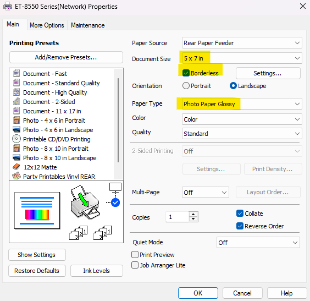Click the Photo 4 x 6 Landscape icon
This screenshot has width=310, height=301.
(16, 130)
